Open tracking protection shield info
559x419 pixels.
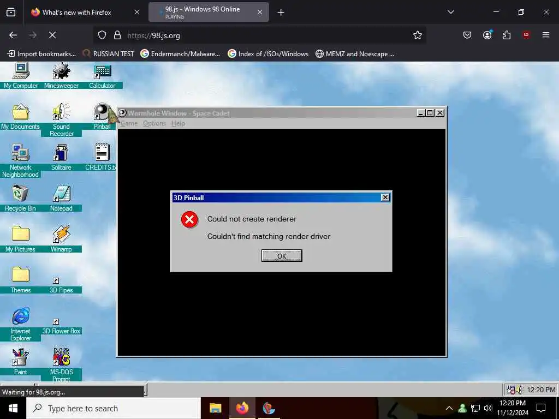click(102, 35)
